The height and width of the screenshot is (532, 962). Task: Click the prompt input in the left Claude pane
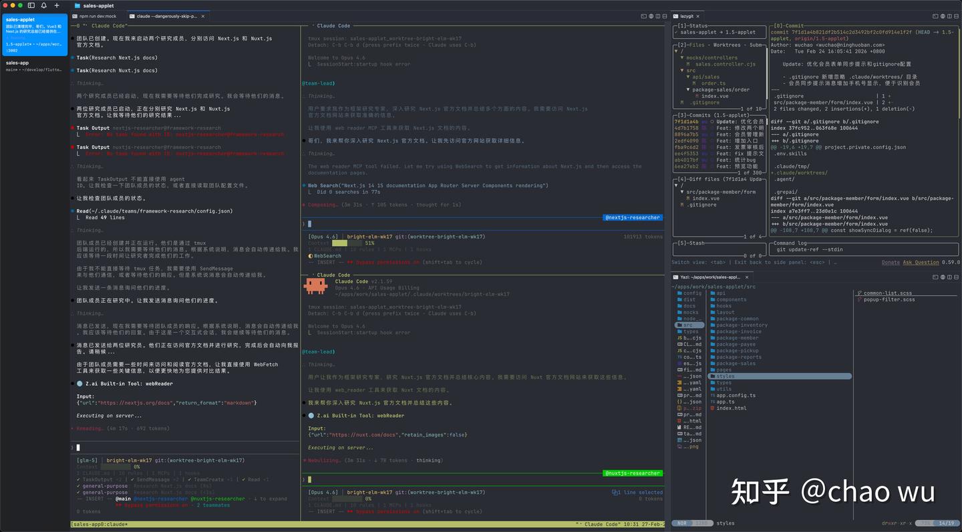click(x=185, y=447)
